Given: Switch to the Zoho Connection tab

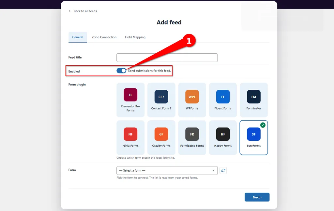Looking at the screenshot, I should tap(104, 37).
